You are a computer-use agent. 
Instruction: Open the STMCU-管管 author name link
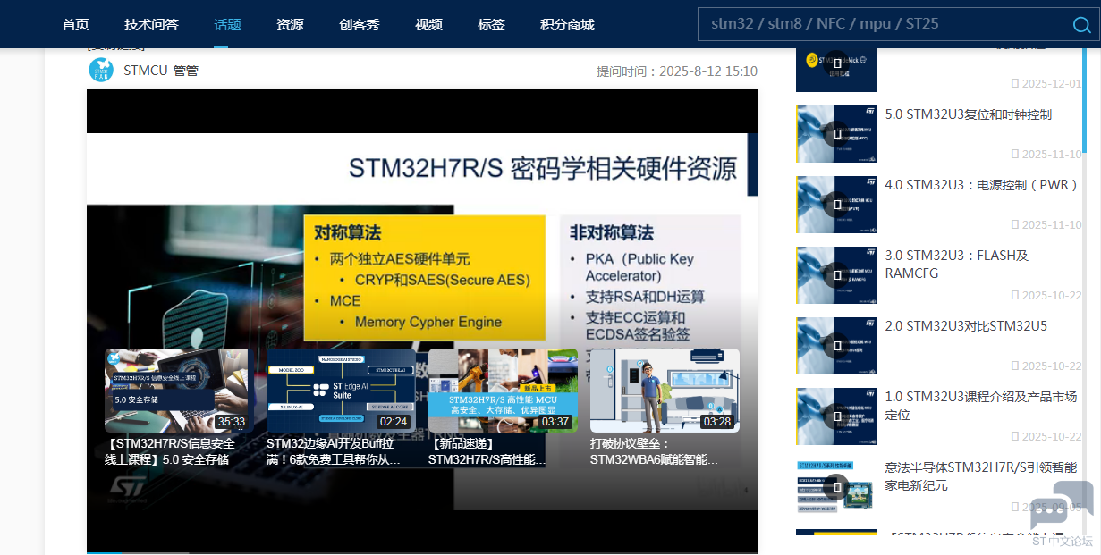point(161,70)
